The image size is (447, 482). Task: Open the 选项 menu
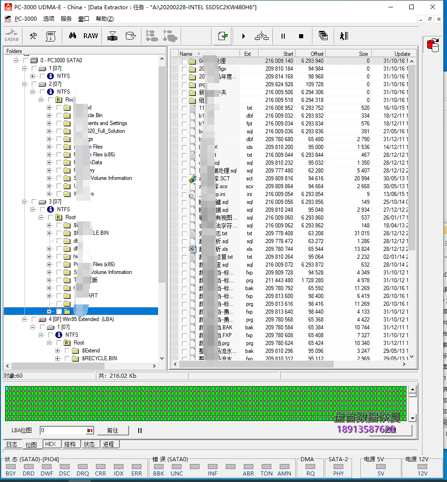point(48,19)
